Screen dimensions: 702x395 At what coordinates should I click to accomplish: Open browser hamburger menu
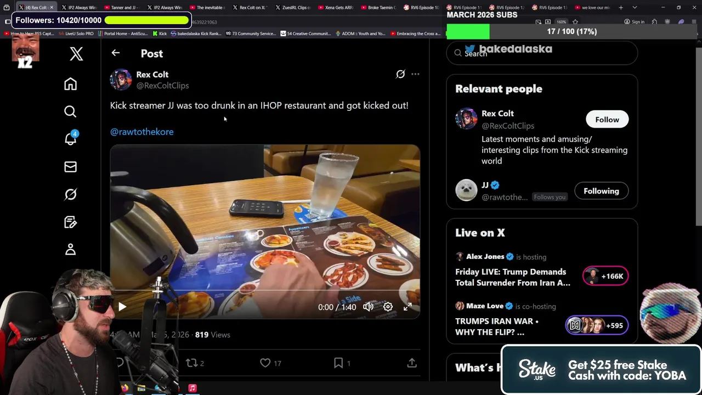click(x=694, y=22)
